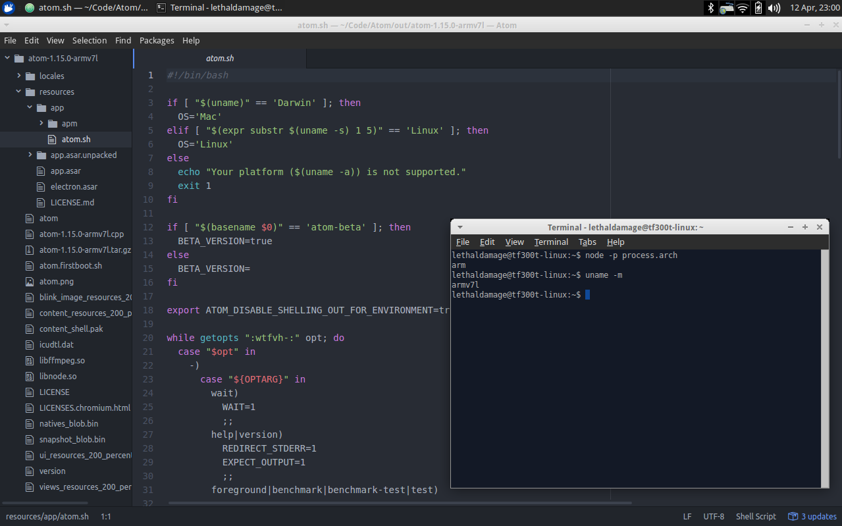842x526 pixels.
Task: Open the Packages menu in Atom
Action: click(x=157, y=40)
